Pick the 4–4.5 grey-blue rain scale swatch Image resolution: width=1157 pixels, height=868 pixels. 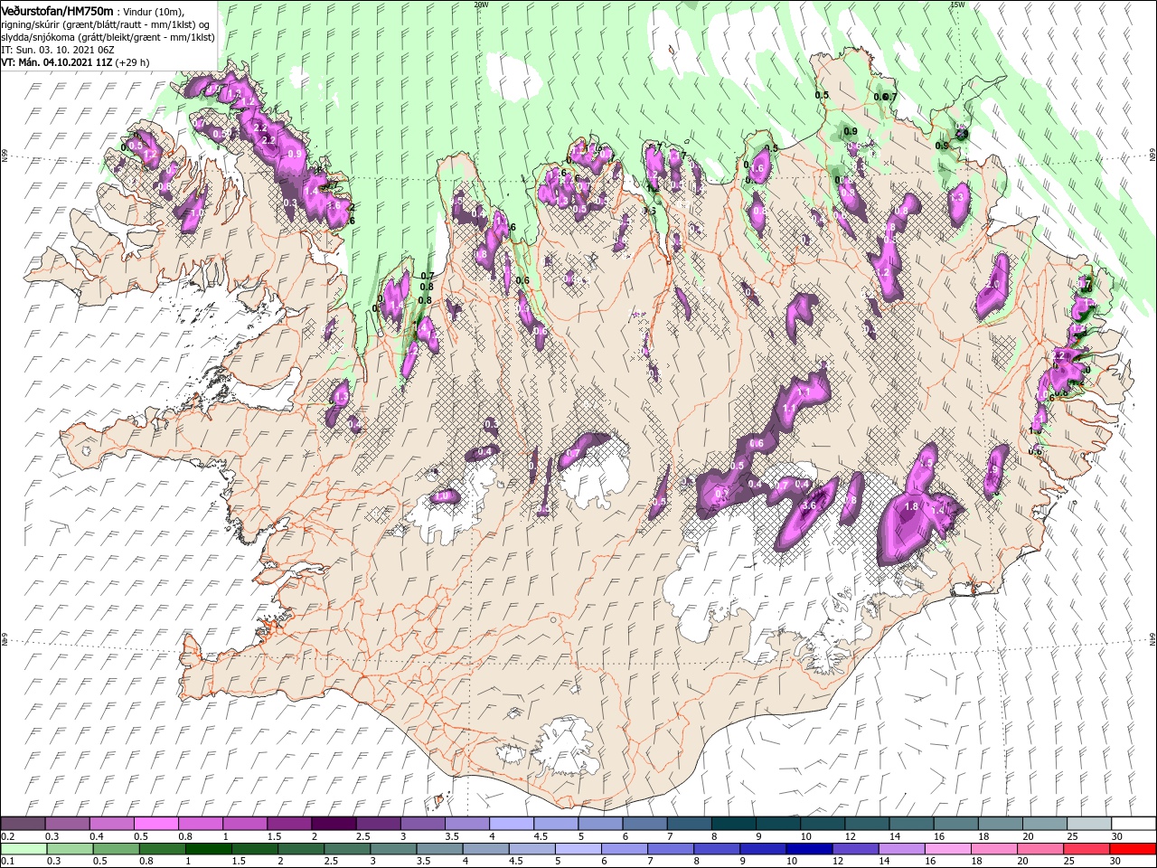486,848
